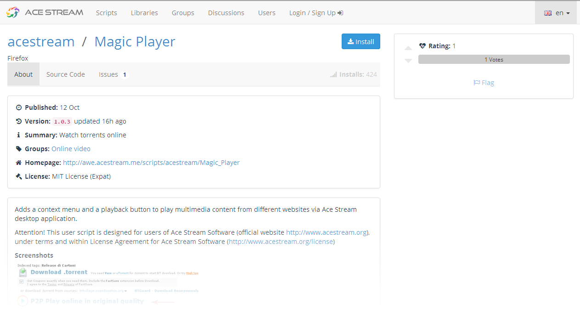Open the Libraries menu item
The height and width of the screenshot is (311, 580).
click(144, 13)
